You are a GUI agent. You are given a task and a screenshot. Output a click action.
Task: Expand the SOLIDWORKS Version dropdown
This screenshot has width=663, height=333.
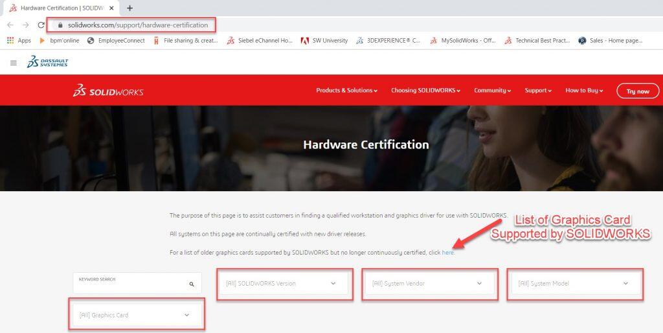pyautogui.click(x=284, y=283)
